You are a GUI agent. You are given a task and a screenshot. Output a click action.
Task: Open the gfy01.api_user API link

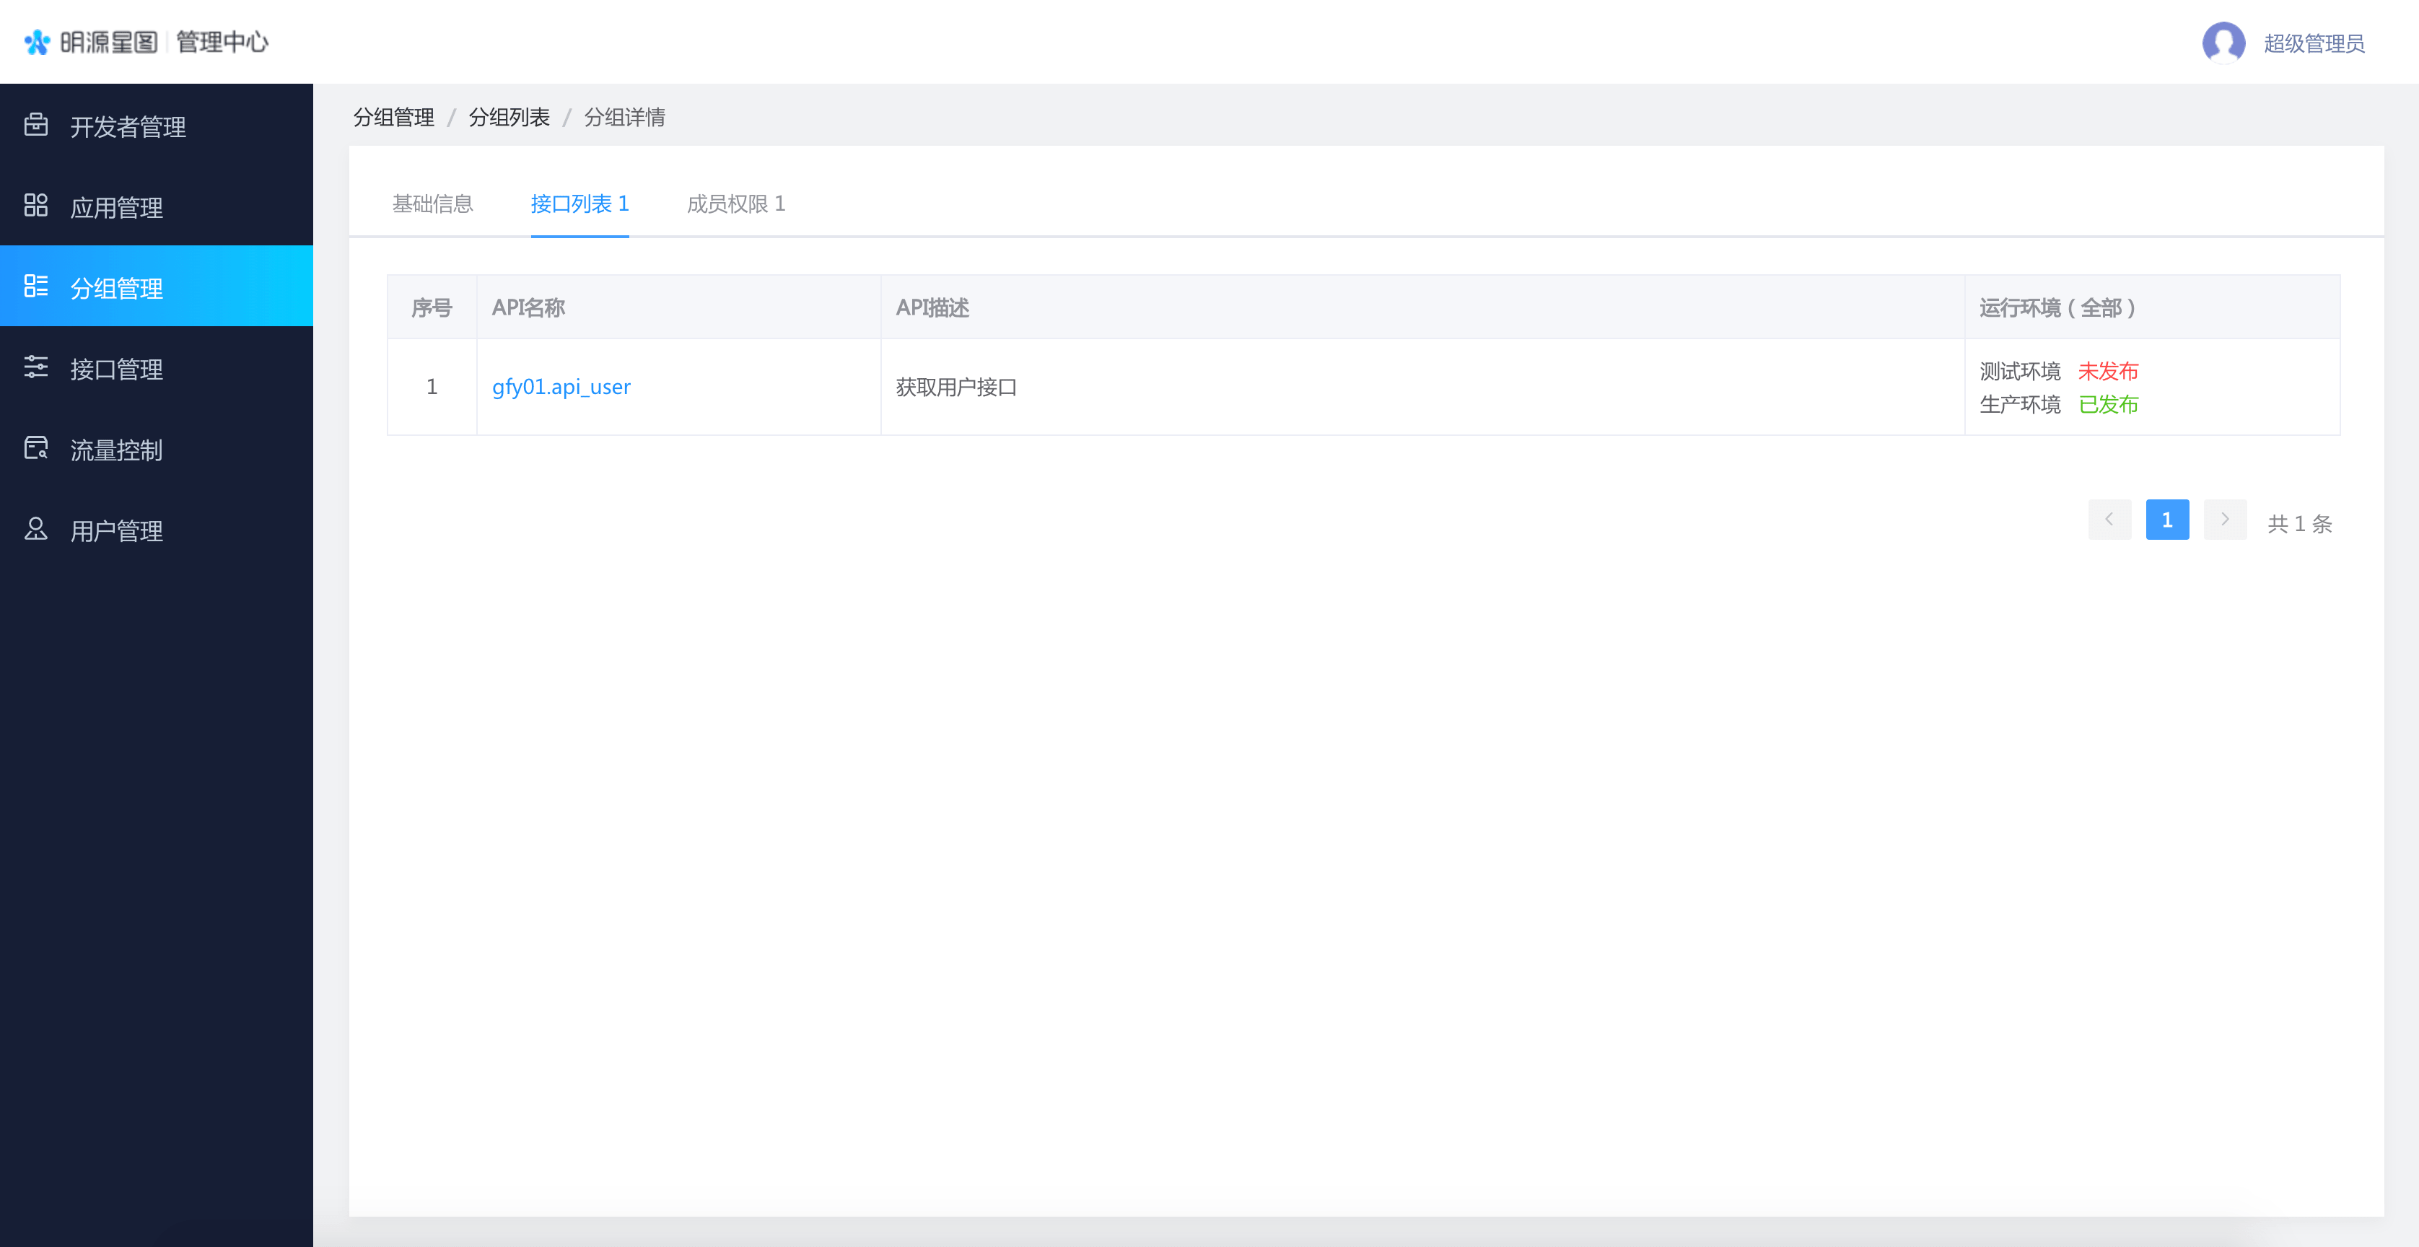coord(561,387)
